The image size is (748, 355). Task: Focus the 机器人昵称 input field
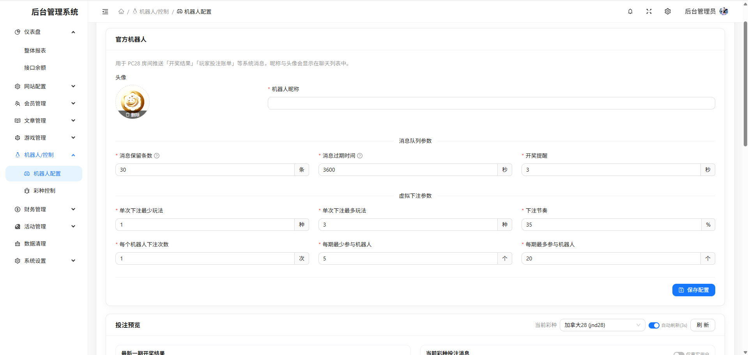pyautogui.click(x=491, y=103)
